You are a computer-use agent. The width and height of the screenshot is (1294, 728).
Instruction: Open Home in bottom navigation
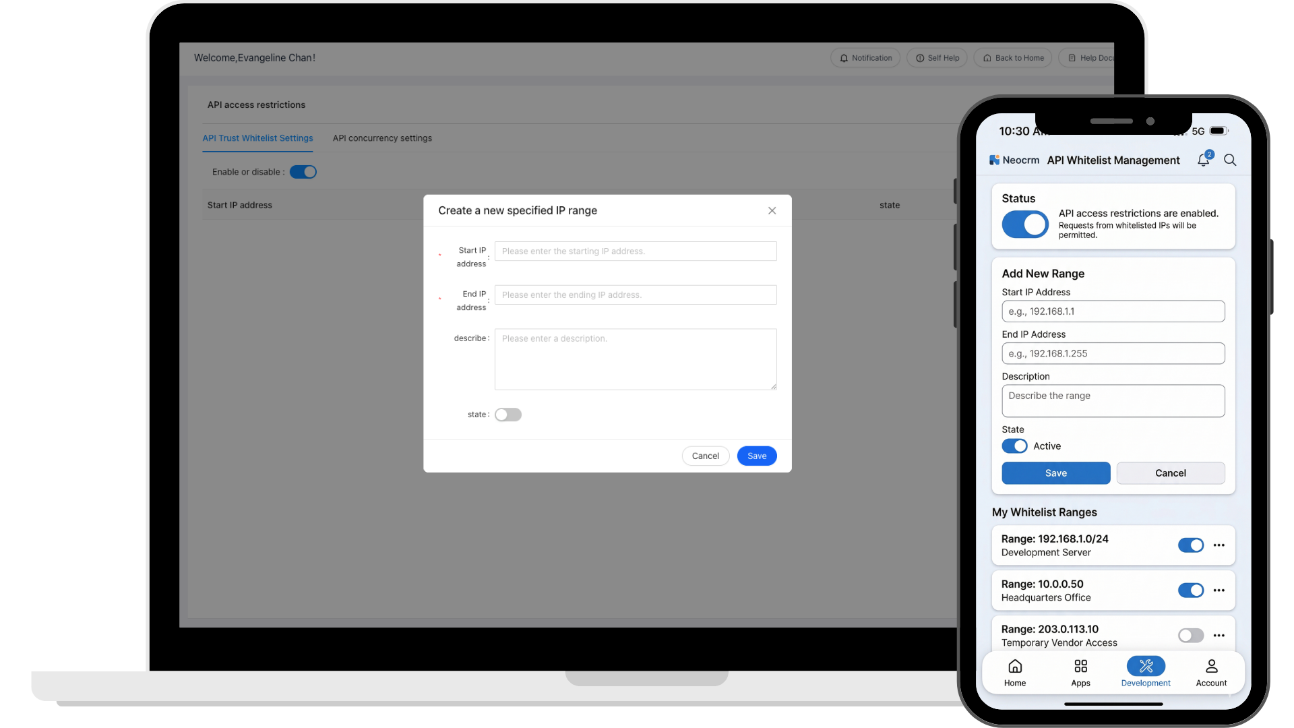[x=1014, y=673]
